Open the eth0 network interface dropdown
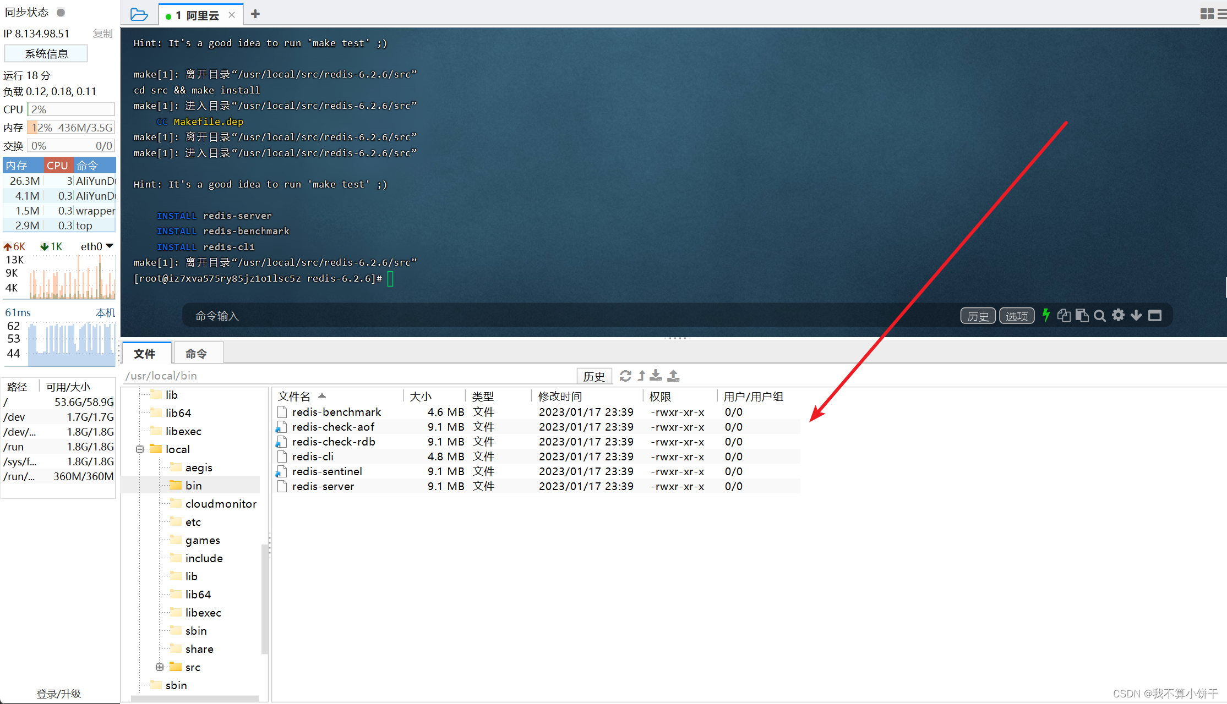Viewport: 1227px width, 704px height. [110, 246]
